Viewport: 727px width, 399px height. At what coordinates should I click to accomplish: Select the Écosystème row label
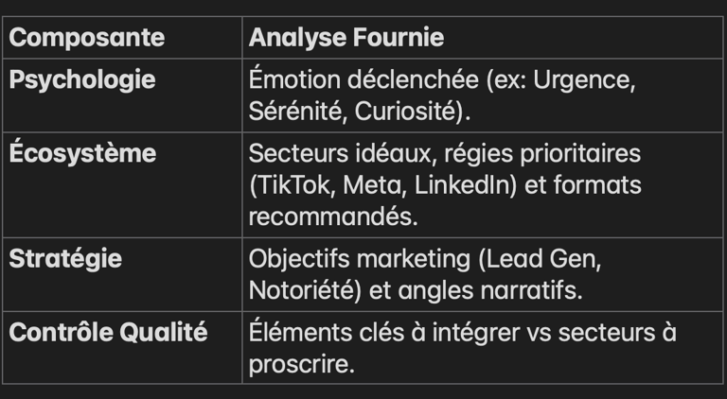tap(83, 153)
